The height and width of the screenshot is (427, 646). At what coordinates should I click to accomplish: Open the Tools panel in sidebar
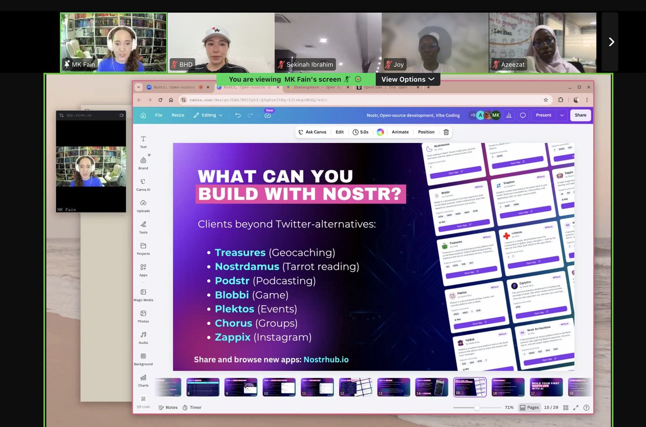[x=143, y=227]
